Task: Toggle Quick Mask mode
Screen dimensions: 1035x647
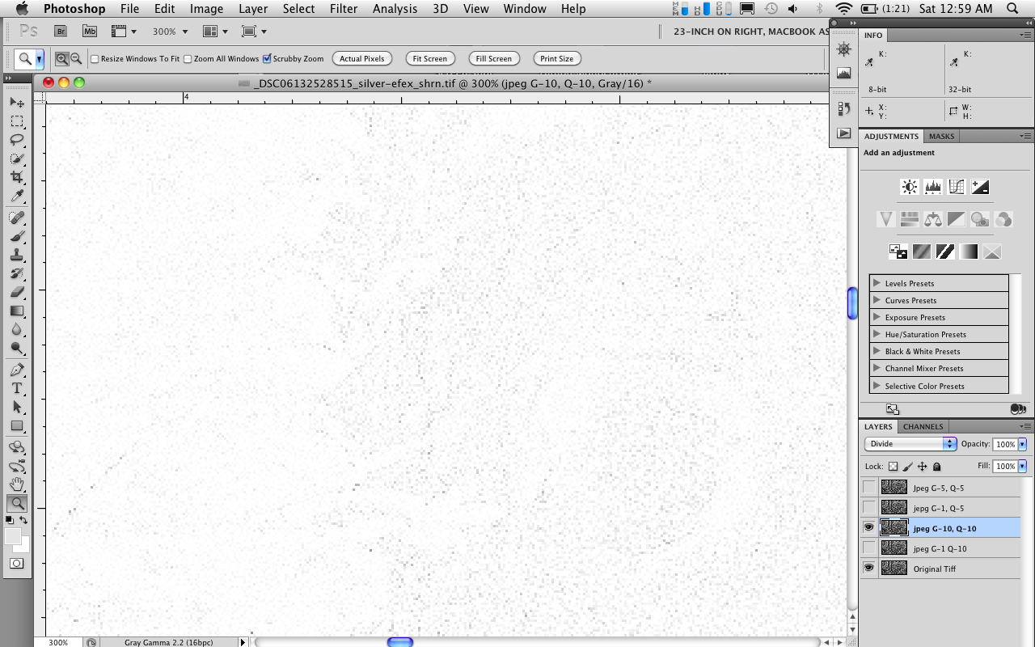Action: pos(16,563)
